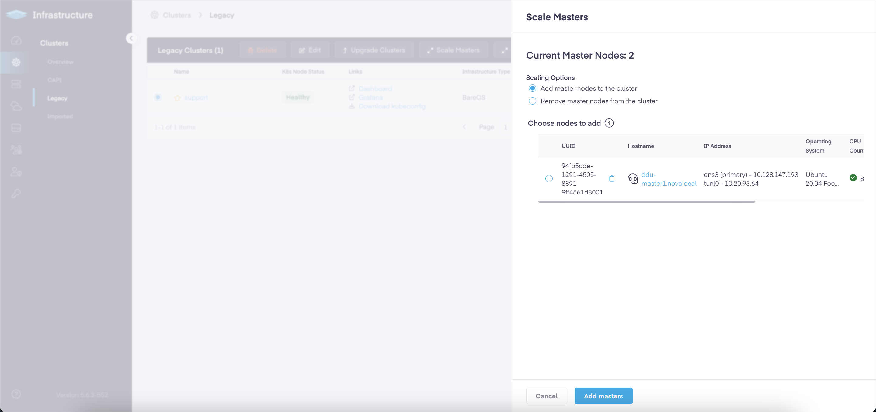Click the Delete button in Legacy Clusters
Screen dimensions: 876x412
tap(262, 50)
